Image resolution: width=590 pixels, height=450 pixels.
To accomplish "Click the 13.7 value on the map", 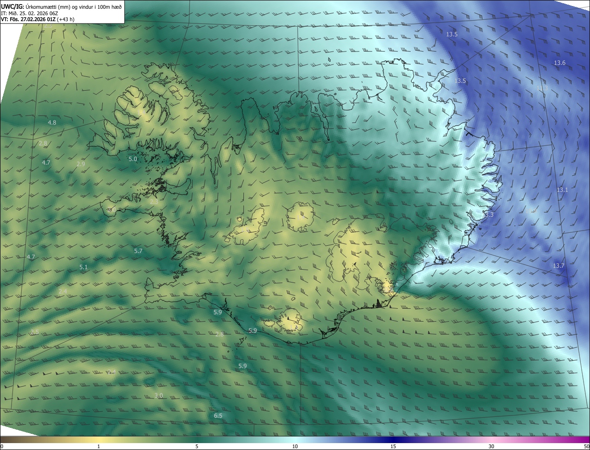I will point(559,265).
